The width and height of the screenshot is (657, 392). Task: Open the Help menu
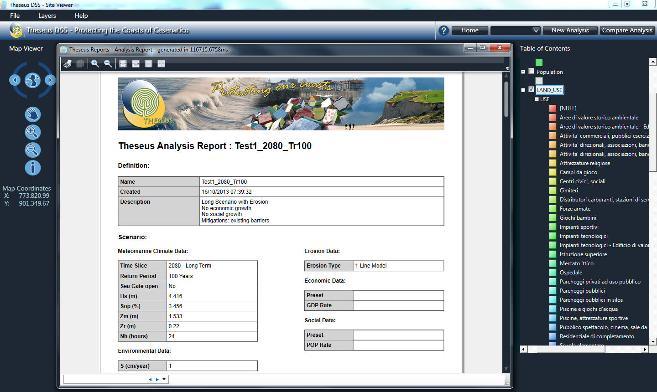pyautogui.click(x=81, y=15)
